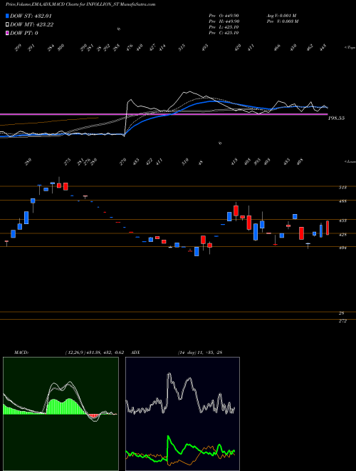This screenshot has width=356, height=471.
Task: Click the ADX (14 day) values text
Action: [x=200, y=353]
